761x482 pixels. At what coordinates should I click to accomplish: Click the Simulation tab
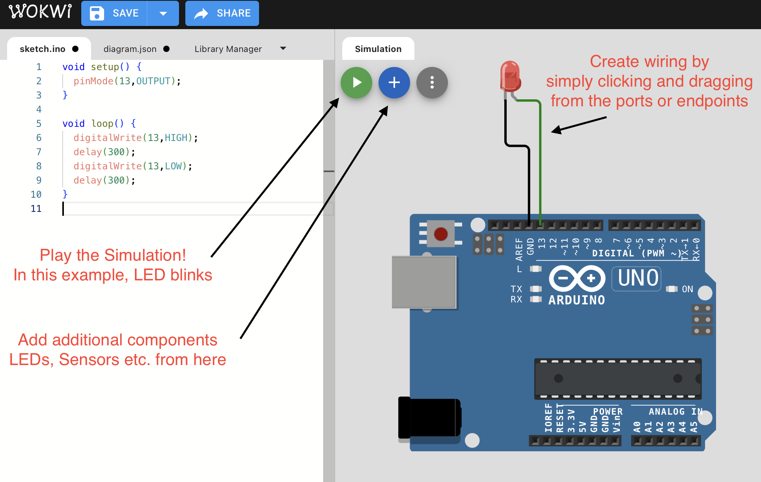coord(378,49)
